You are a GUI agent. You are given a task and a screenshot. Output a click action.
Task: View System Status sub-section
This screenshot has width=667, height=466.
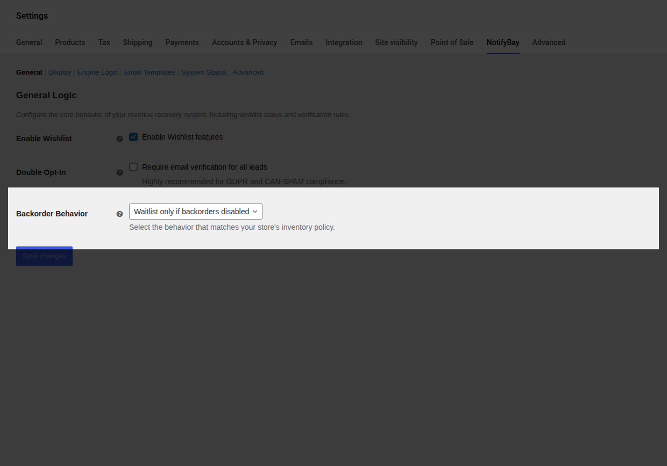204,72
